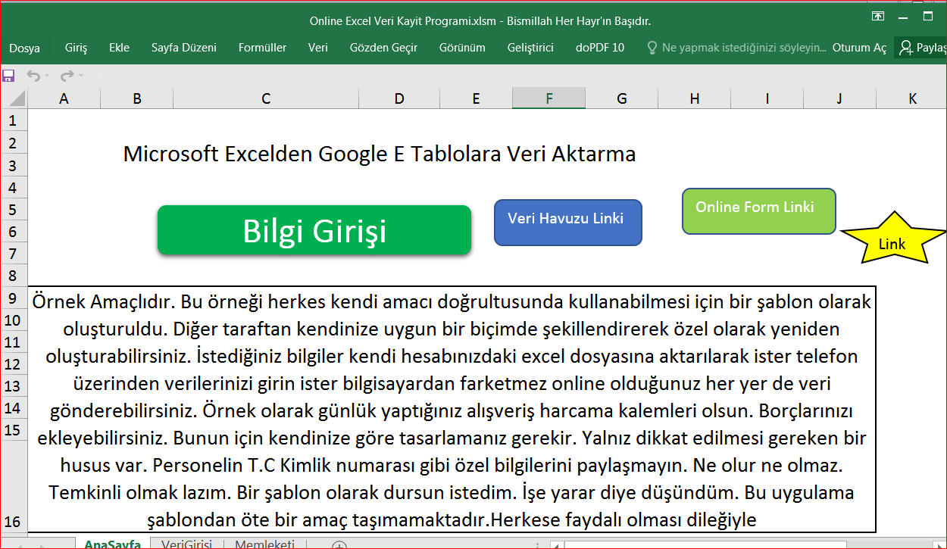Screen dimensions: 947x549
Task: Click the 'Örnek Amaçlıdır' description text box
Action: coord(452,410)
